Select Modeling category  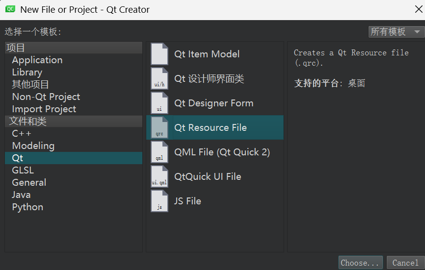tap(74, 146)
